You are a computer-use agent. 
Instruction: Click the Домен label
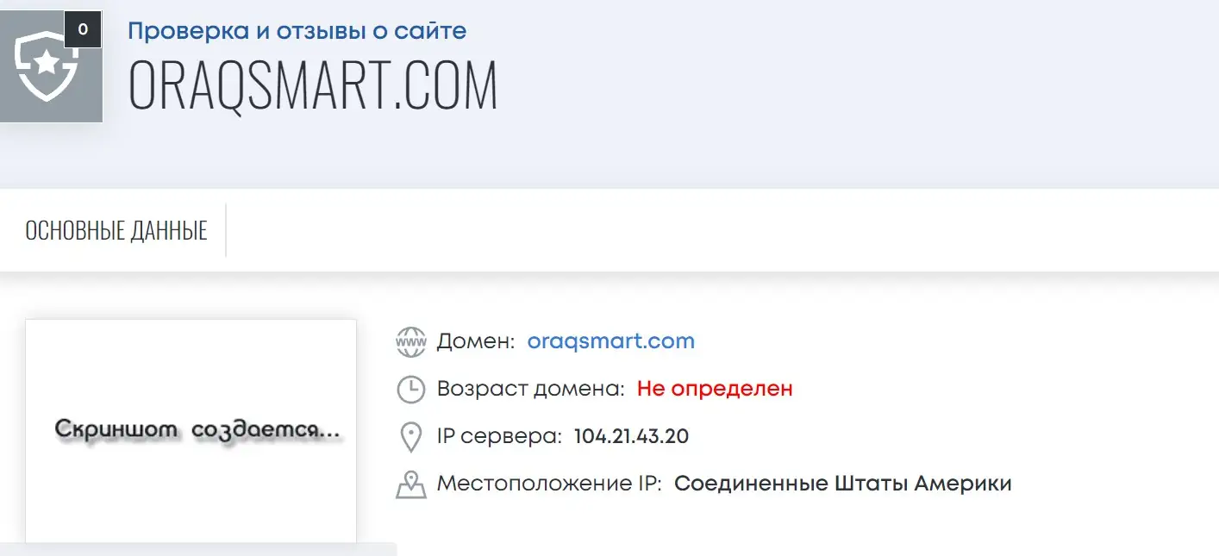point(476,341)
